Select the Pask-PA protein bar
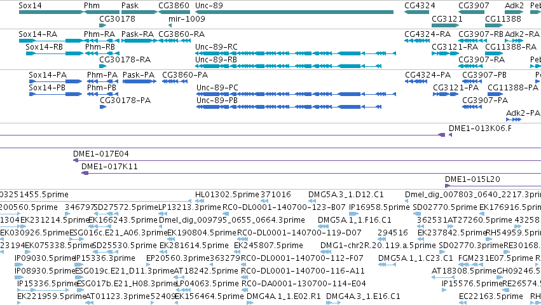This screenshot has height=306, width=541. point(139,81)
